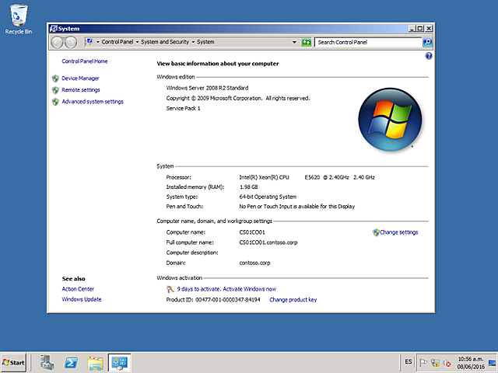Click 'CS01CO01.contoso.corp' full name
This screenshot has width=498, height=373.
(268, 242)
